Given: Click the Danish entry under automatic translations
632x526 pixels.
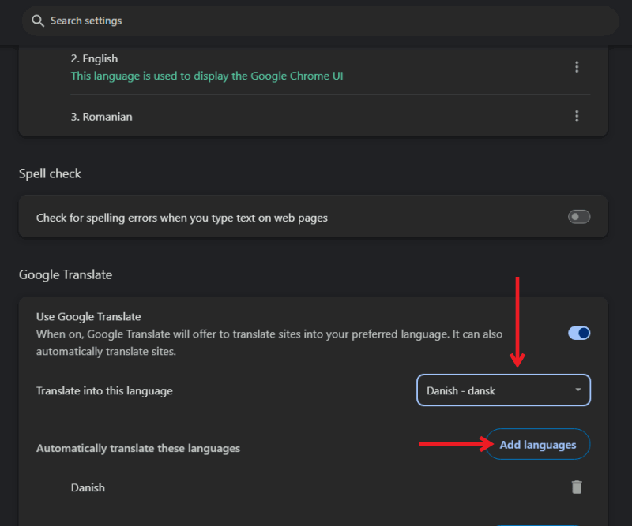Looking at the screenshot, I should [x=88, y=487].
